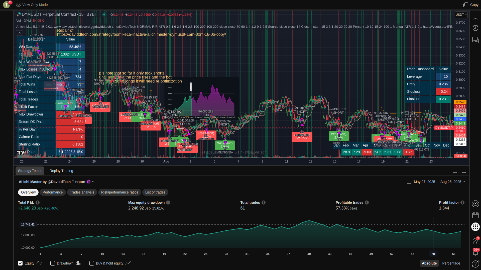Open the apps grid icon
Viewport: 481px width, 270px height.
475,227
